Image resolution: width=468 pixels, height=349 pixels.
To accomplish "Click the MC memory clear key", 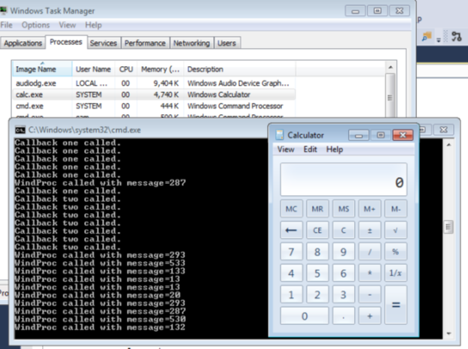I will pos(291,209).
